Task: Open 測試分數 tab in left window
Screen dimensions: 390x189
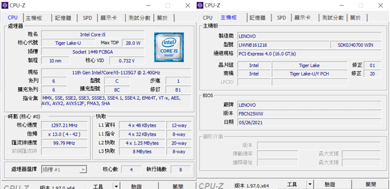Action: pyautogui.click(x=139, y=18)
